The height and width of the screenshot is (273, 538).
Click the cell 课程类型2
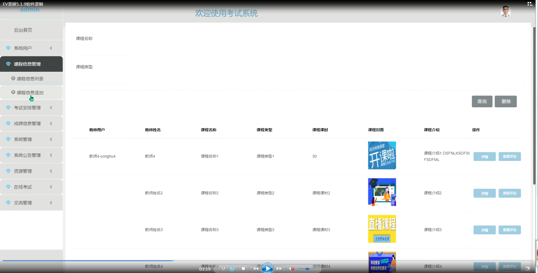pyautogui.click(x=265, y=193)
